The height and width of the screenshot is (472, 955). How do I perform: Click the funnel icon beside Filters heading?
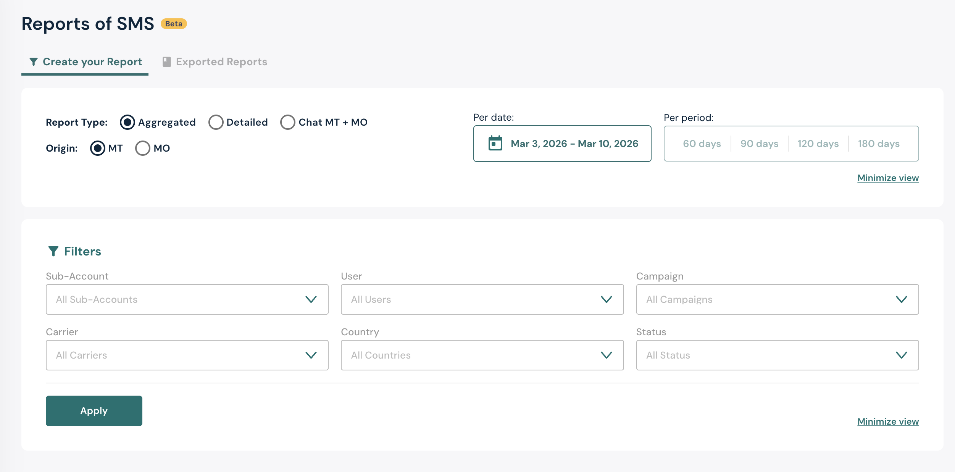pos(53,251)
